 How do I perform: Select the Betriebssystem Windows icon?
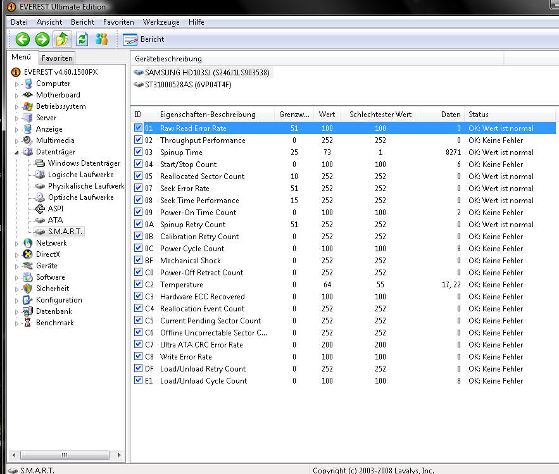(28, 106)
